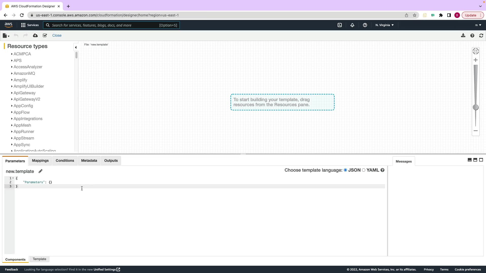This screenshot has width=486, height=273.
Task: Click the create stack cloud upload icon
Action: (x=35, y=35)
